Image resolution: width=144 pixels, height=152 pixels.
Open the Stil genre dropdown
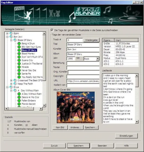click(98, 59)
